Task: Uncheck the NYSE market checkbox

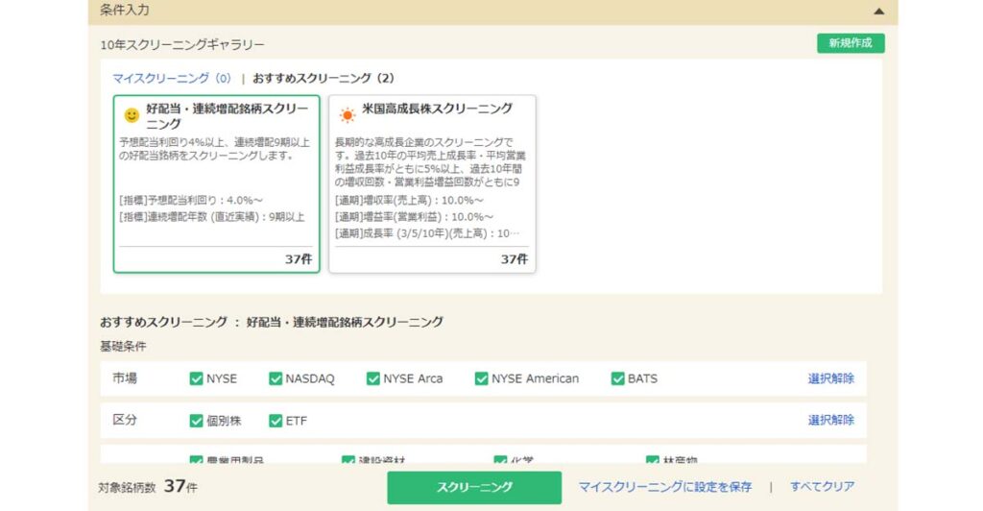Action: point(196,378)
